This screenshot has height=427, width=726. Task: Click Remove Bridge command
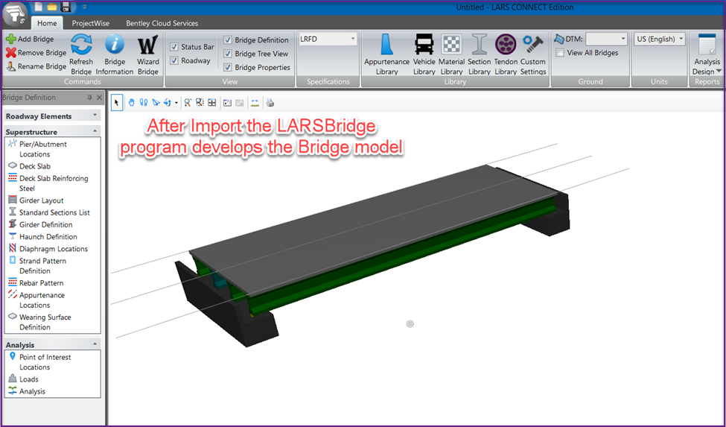(x=36, y=53)
